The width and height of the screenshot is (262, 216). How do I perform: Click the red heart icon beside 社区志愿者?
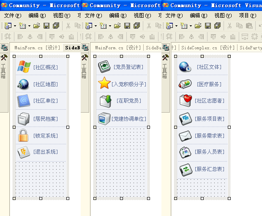[186, 100]
